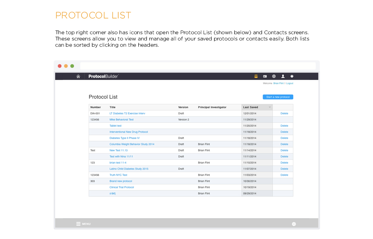The width and height of the screenshot is (373, 239).
Task: Open the LT Diabetes T2 Exercise Interv protocol
Action: (127, 114)
